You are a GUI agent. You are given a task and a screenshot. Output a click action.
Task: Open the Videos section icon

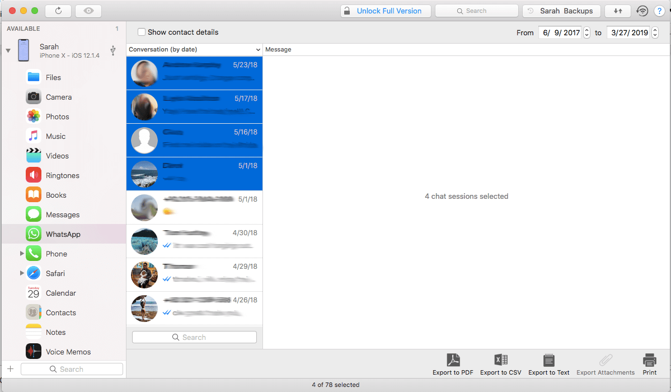[34, 156]
